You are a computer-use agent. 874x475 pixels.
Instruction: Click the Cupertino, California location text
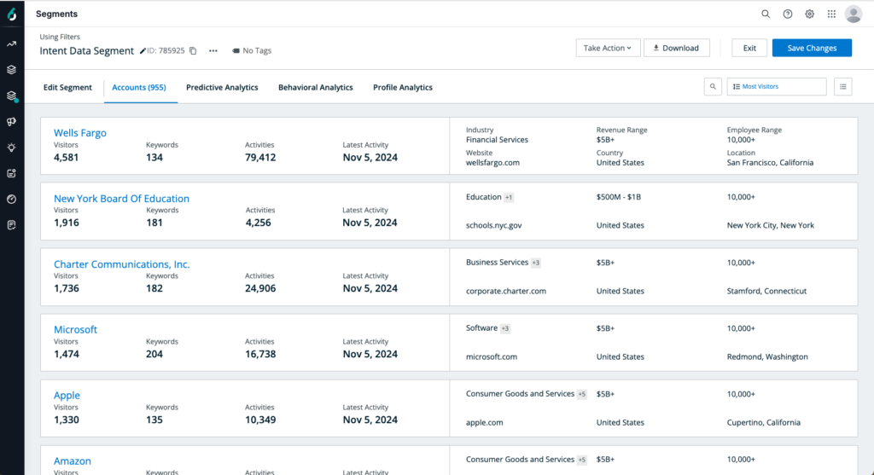click(764, 423)
